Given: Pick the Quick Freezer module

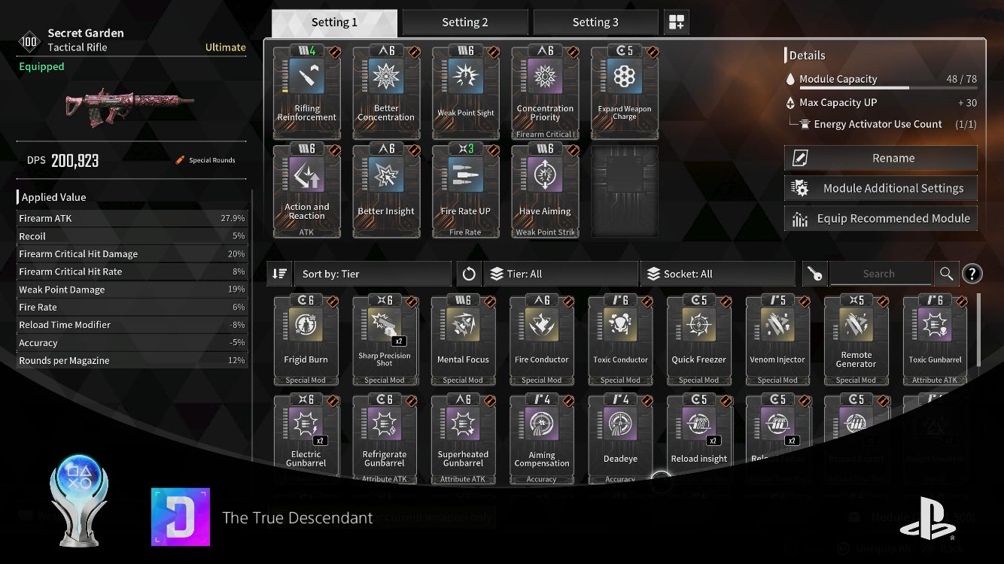Looking at the screenshot, I should tap(699, 340).
